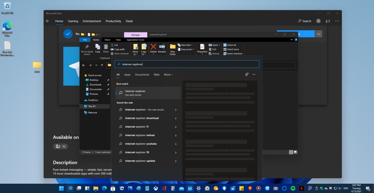The image size is (374, 193).
Task: Select OneDrive in the navigation pane
Action: tap(93, 100)
